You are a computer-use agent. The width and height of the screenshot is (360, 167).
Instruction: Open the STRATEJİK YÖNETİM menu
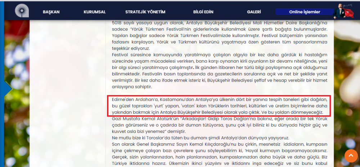(x=145, y=12)
